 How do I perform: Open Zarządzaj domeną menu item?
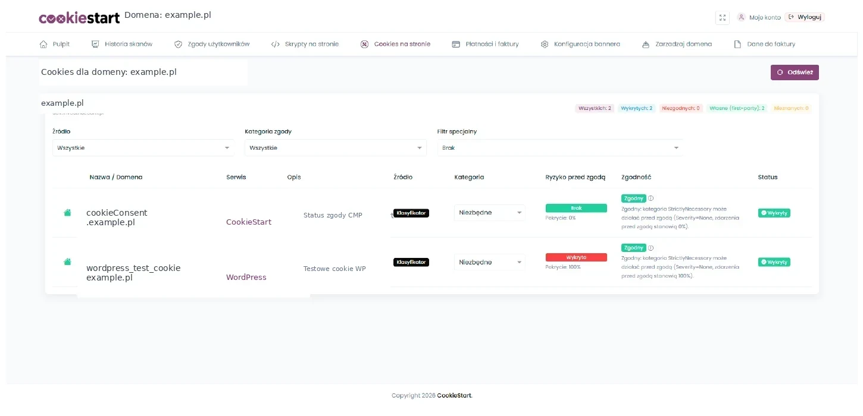(x=677, y=44)
